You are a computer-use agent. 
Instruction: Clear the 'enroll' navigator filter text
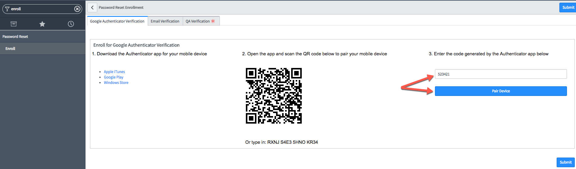click(77, 9)
